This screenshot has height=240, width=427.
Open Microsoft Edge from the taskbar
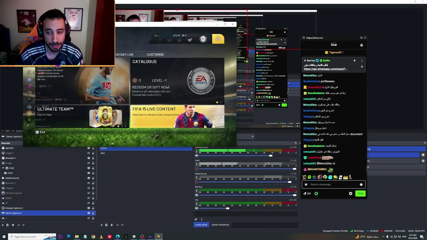[117, 237]
